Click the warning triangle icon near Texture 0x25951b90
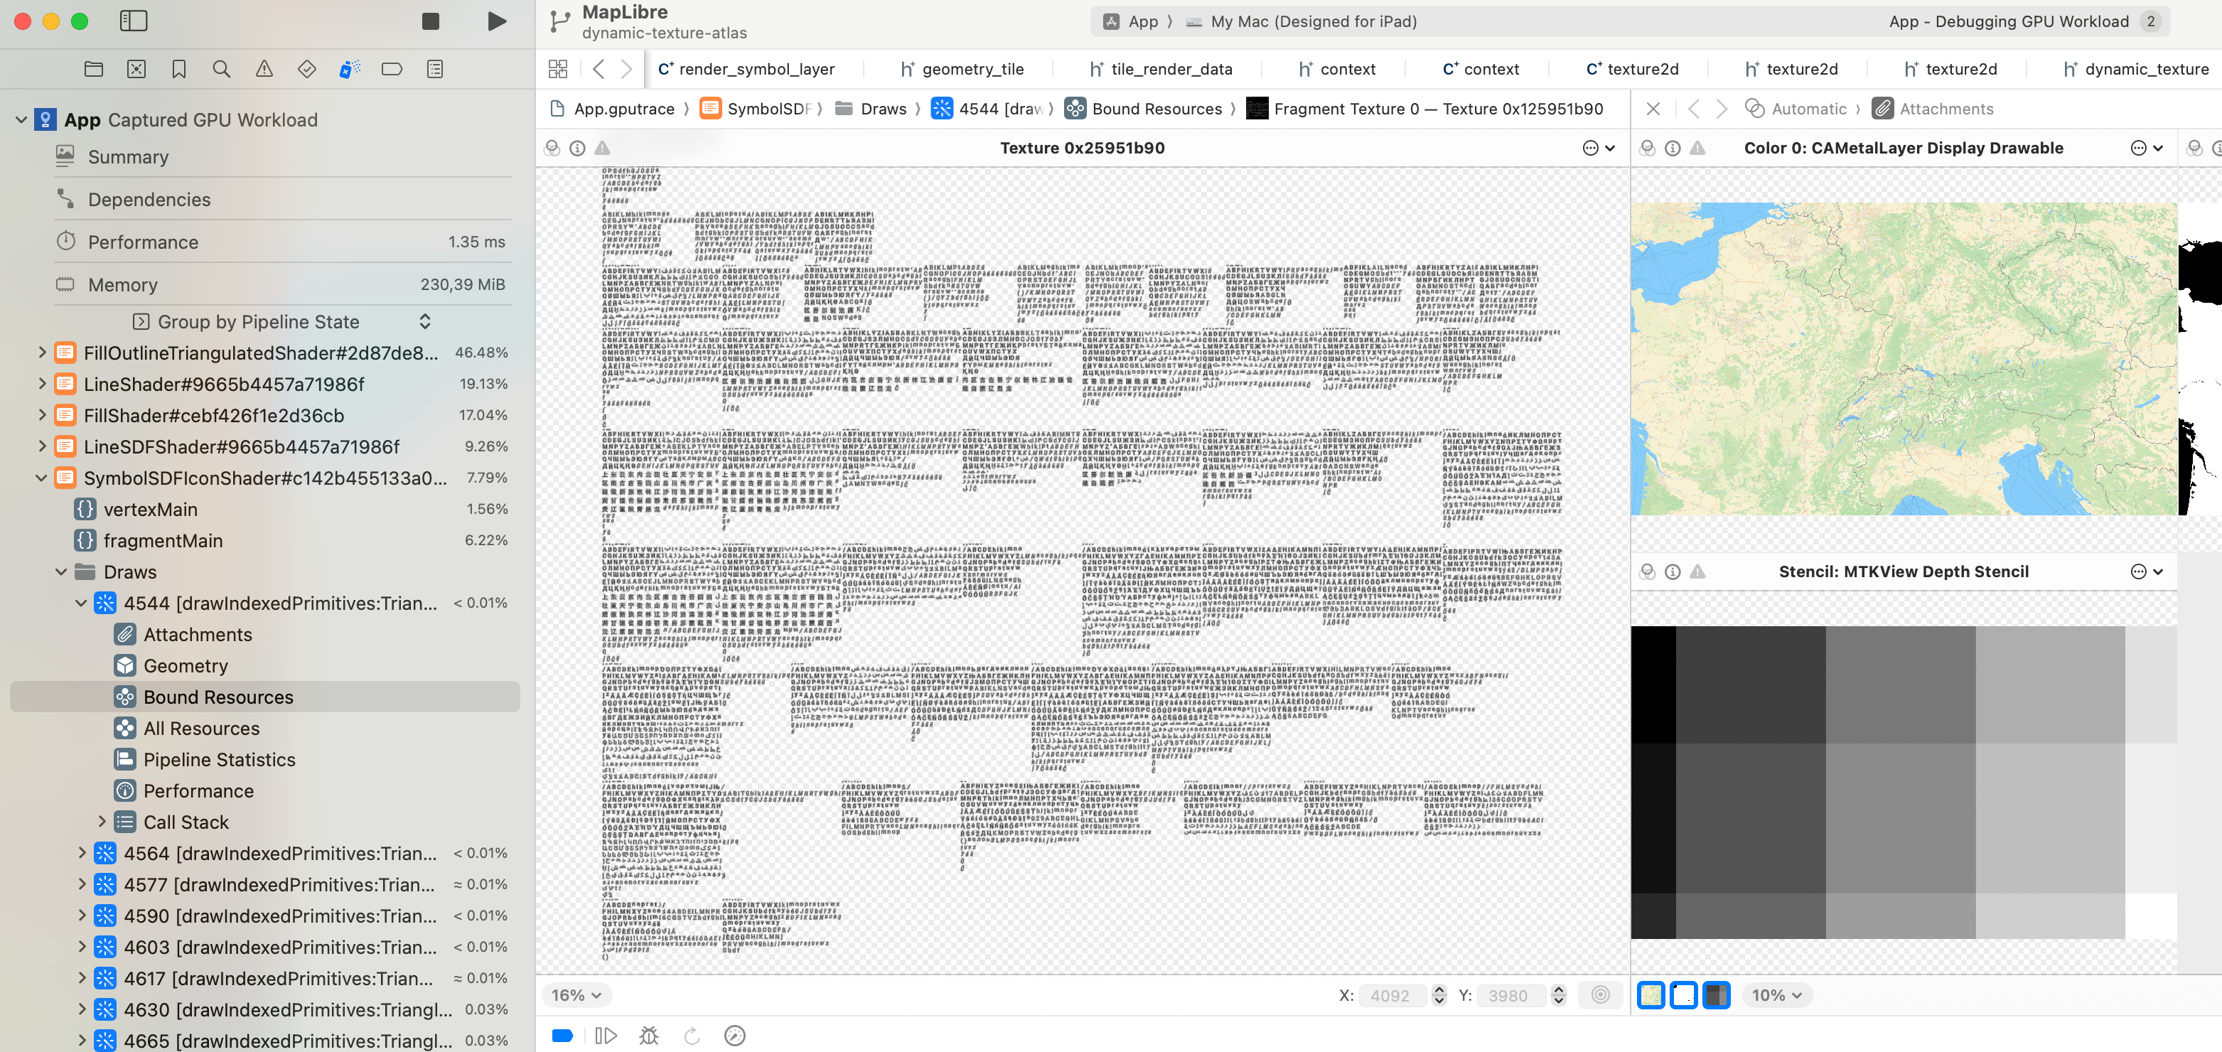This screenshot has height=1052, width=2222. click(601, 147)
